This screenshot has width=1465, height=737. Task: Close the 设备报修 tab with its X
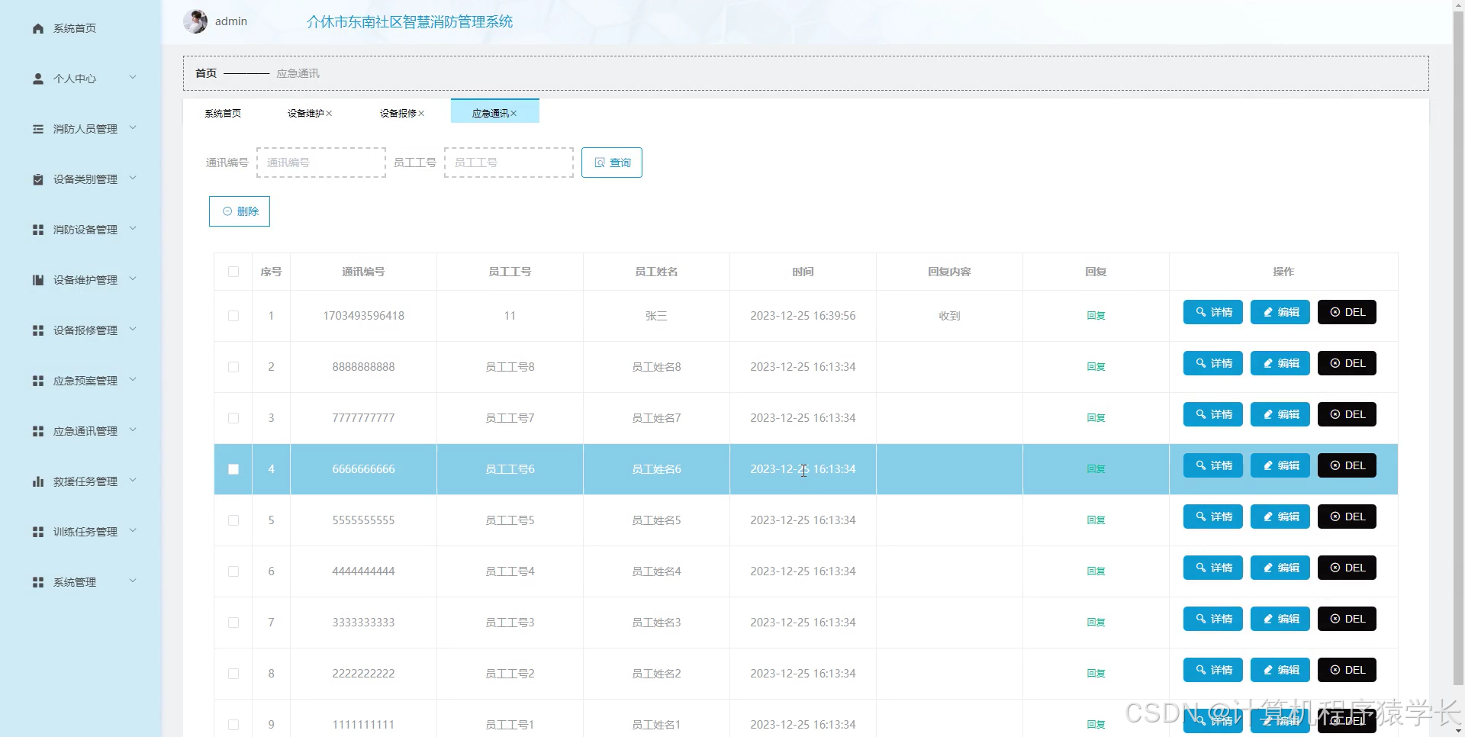421,113
